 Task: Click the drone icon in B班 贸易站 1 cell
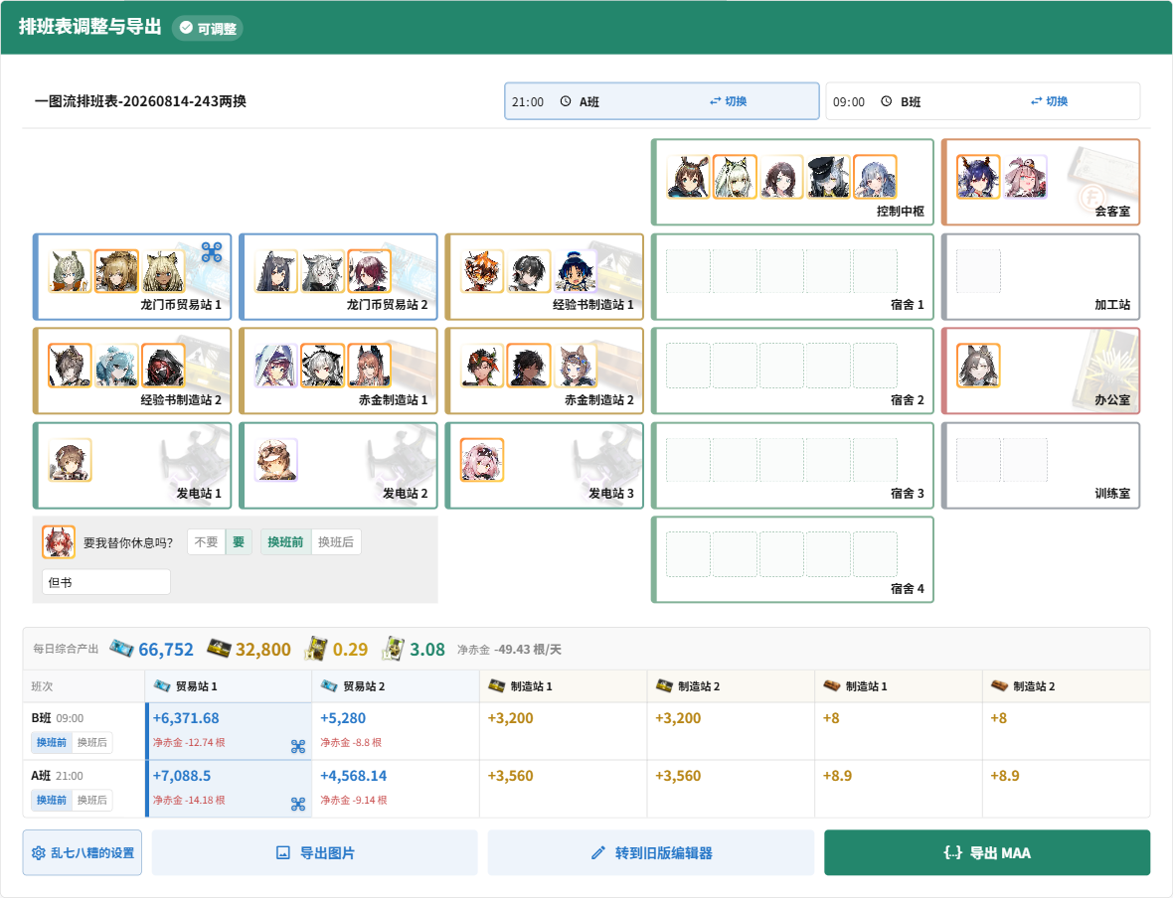click(298, 746)
